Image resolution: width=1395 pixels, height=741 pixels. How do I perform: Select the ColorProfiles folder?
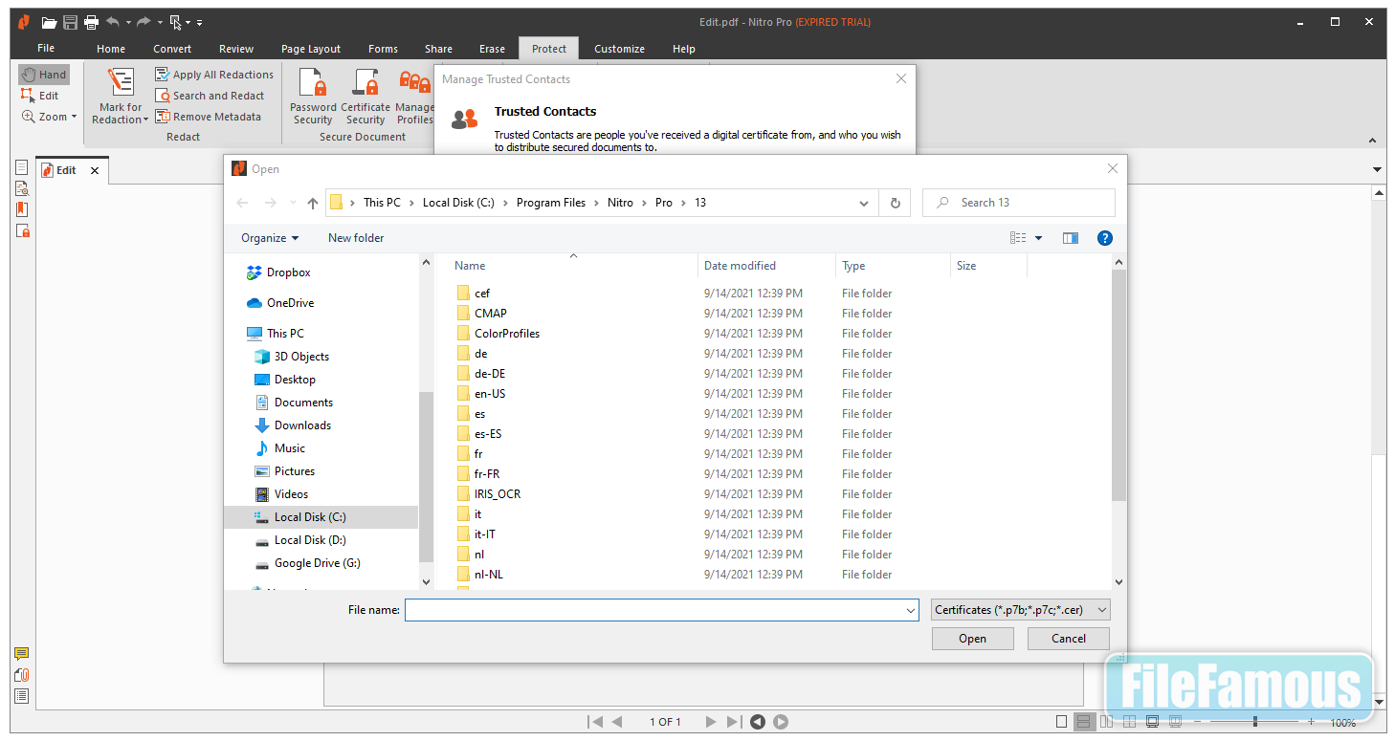coord(498,334)
